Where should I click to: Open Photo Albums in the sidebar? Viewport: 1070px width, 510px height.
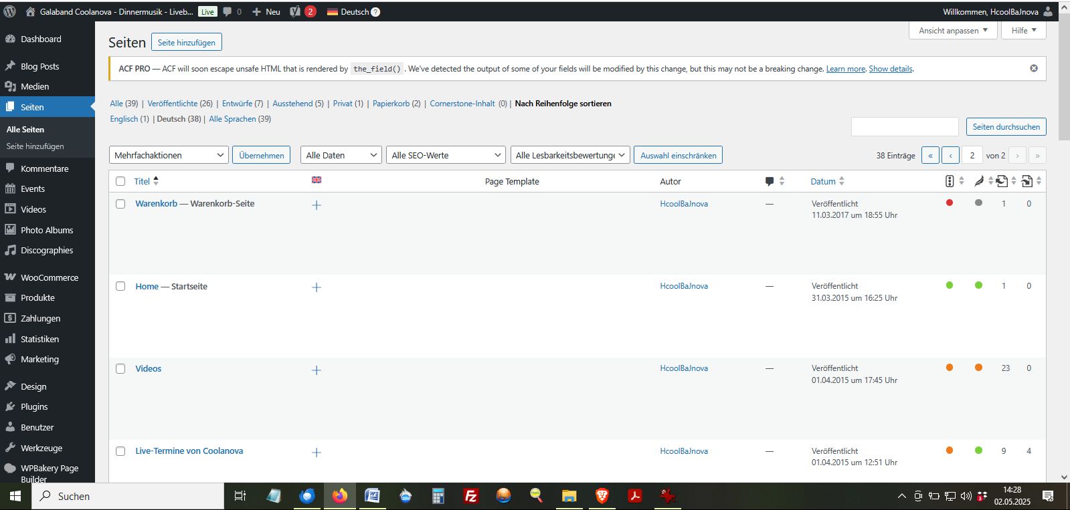[48, 230]
